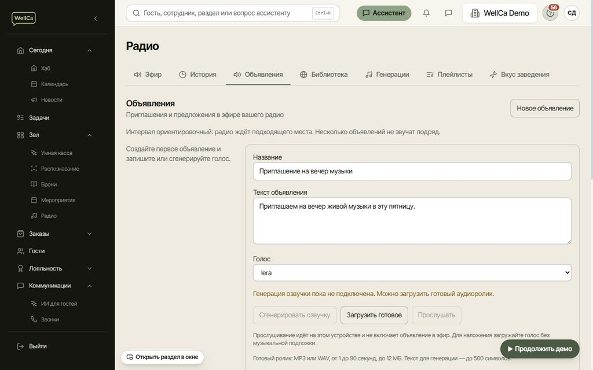Switch to Вкус заведения tab
This screenshot has width=593, height=370.
click(x=519, y=75)
